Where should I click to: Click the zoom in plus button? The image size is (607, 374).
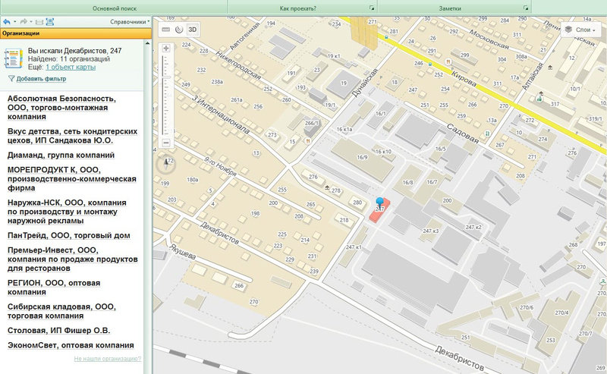[x=166, y=49]
